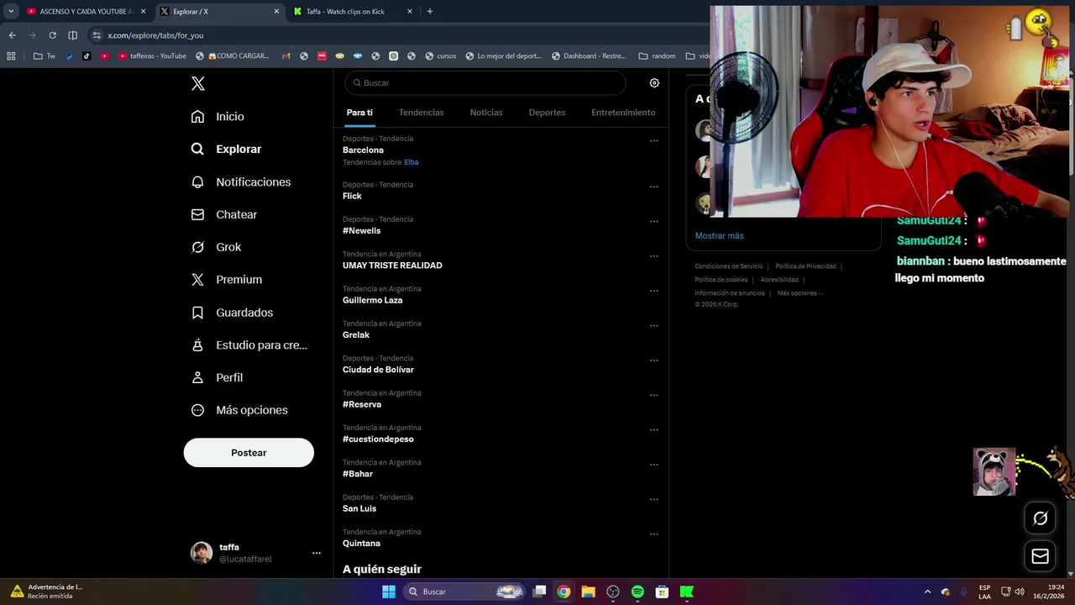Open explore settings gear icon

pyautogui.click(x=654, y=83)
